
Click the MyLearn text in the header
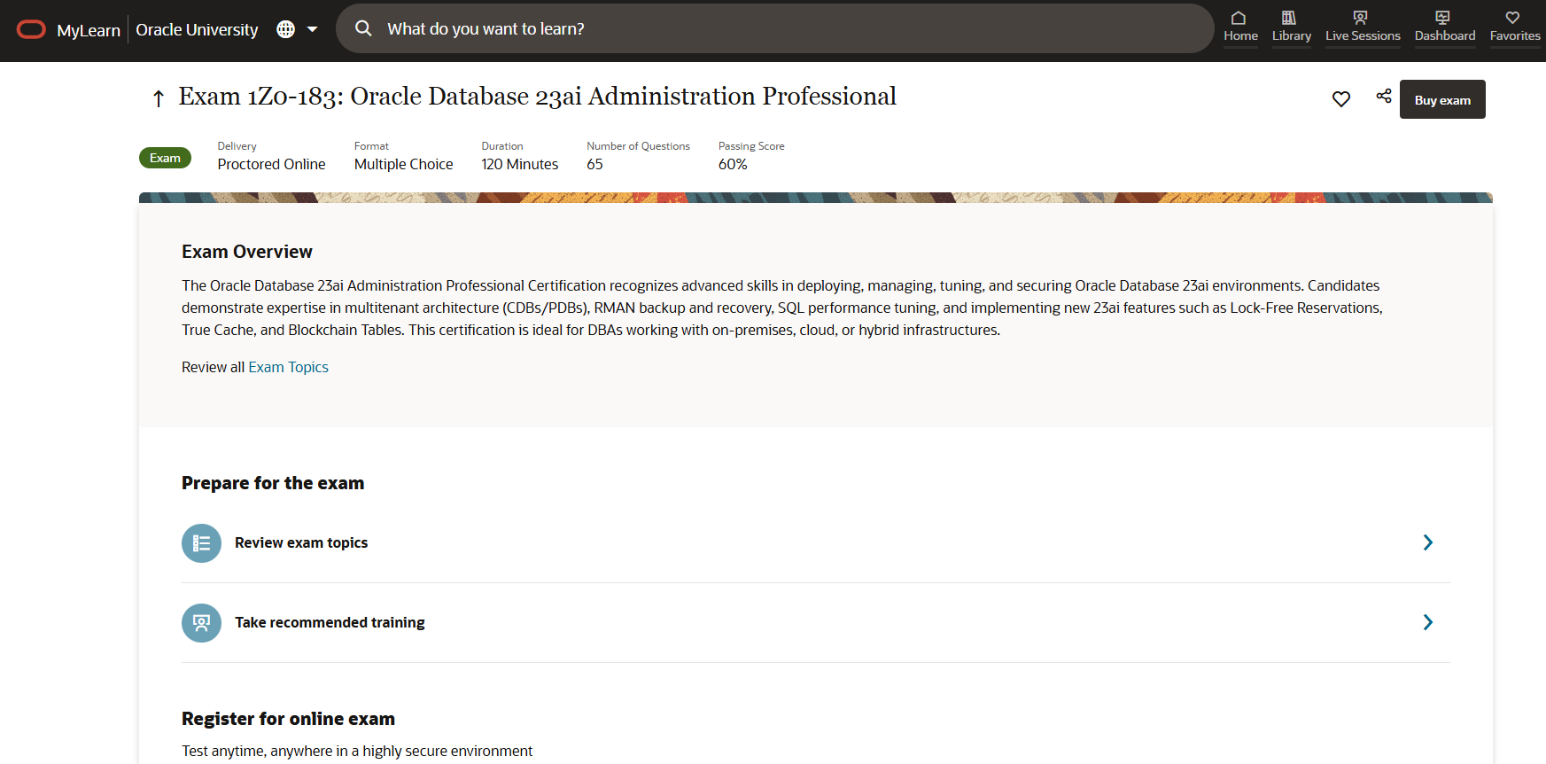coord(89,30)
